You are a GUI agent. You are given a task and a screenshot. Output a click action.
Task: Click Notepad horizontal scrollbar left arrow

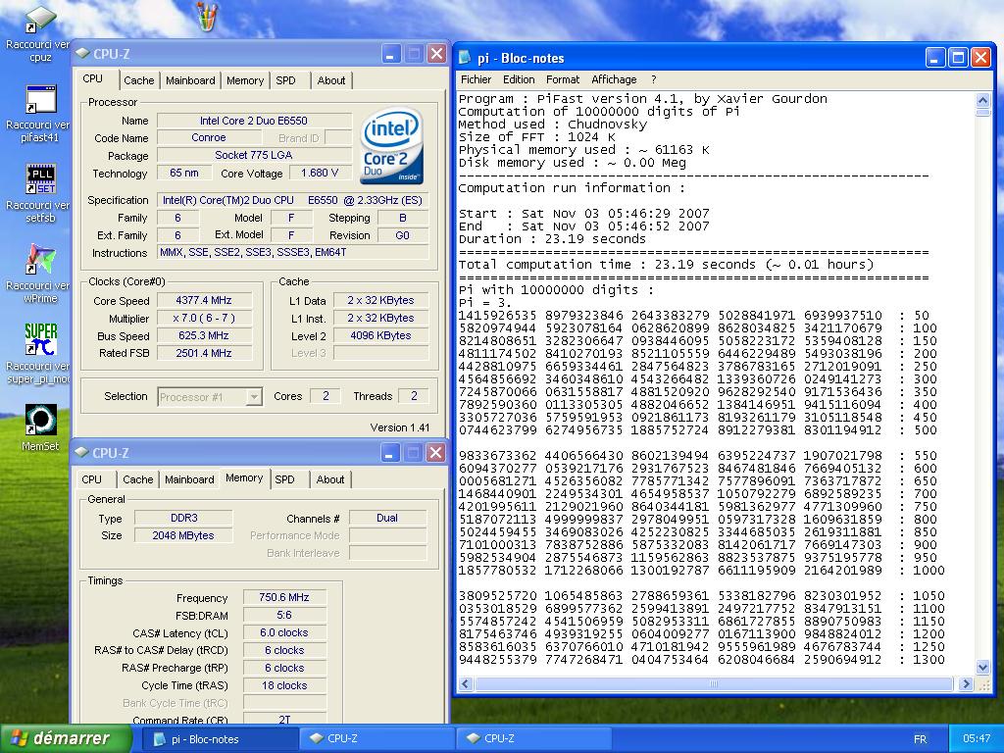(466, 683)
